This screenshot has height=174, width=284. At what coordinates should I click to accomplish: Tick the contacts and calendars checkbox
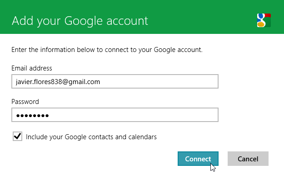click(x=17, y=136)
